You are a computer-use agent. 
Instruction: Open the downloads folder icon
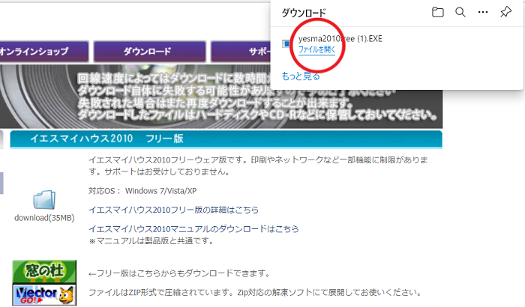(437, 13)
